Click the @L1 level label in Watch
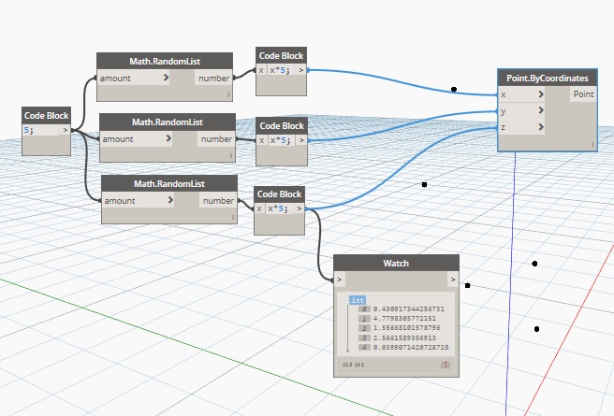 pyautogui.click(x=359, y=364)
